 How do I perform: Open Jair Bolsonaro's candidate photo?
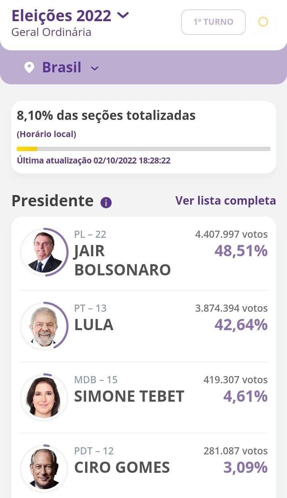pos(44,252)
